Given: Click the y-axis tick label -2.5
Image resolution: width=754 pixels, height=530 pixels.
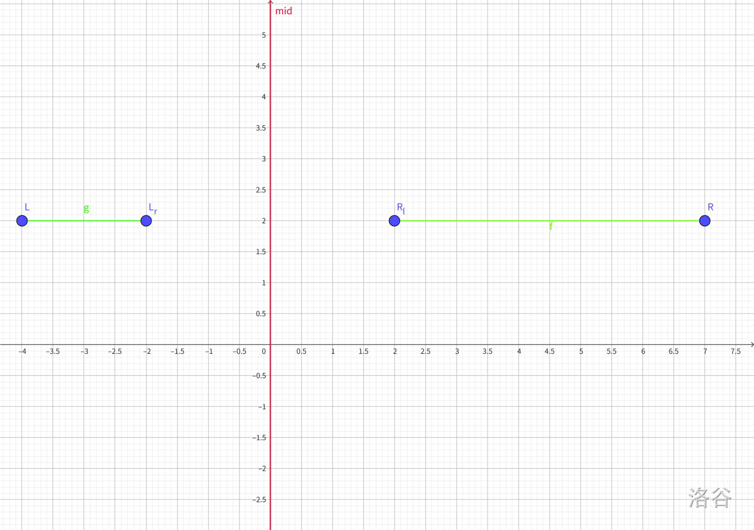Looking at the screenshot, I should (259, 500).
